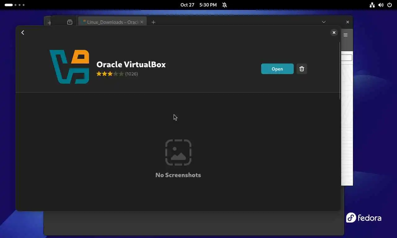Click the star rating under Oracle VirtualBox
Image resolution: width=397 pixels, height=238 pixels.
click(x=110, y=74)
